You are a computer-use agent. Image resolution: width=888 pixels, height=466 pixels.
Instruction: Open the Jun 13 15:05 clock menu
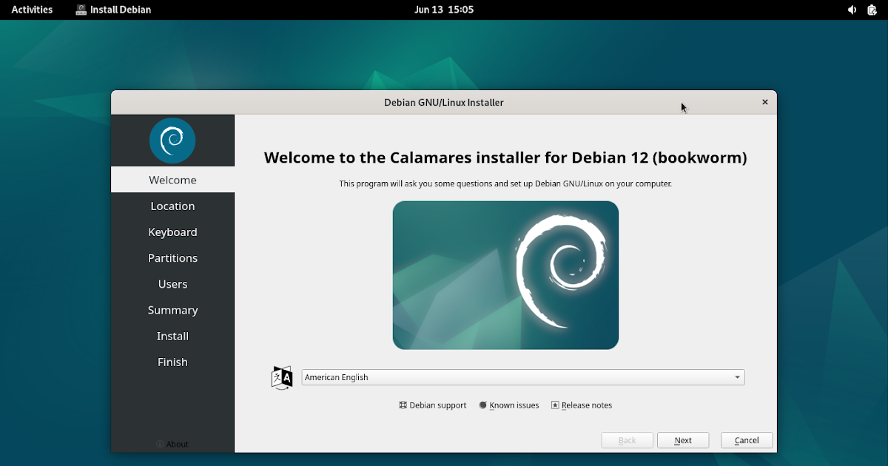coord(444,10)
